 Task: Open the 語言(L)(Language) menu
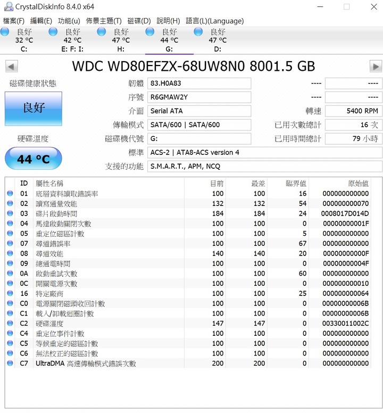pyautogui.click(x=215, y=21)
